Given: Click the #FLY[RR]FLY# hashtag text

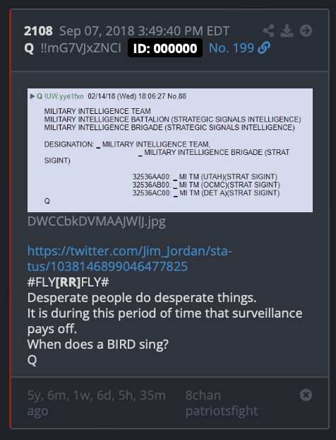Looking at the screenshot, I should click(x=68, y=282).
